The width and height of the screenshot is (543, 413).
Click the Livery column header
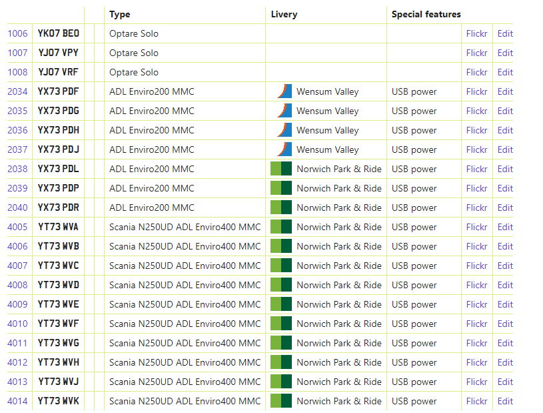coord(284,14)
